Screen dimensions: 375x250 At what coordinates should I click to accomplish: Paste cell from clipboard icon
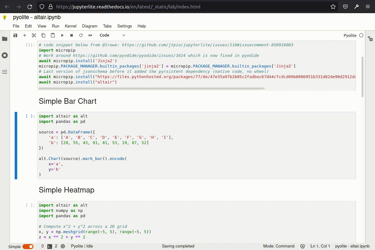click(x=53, y=35)
